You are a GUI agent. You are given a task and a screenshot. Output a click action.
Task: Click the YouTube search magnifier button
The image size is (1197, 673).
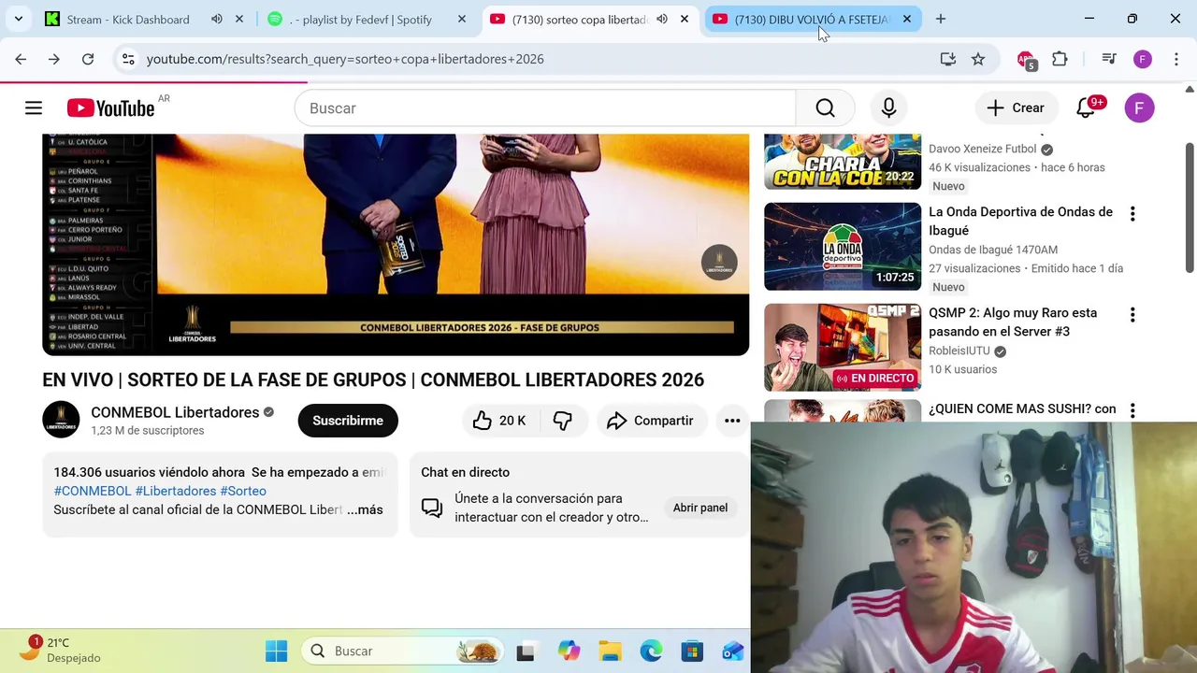(825, 108)
